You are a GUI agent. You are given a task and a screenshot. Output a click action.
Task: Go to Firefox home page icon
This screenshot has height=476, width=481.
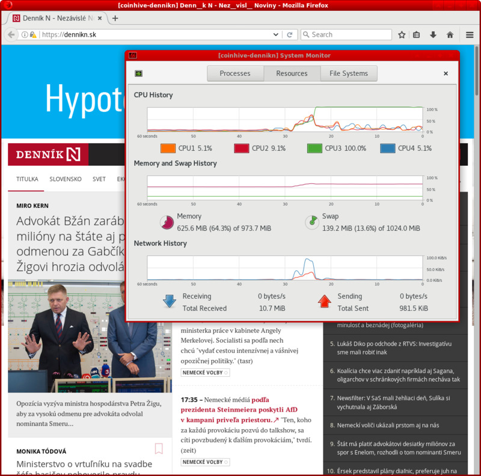pyautogui.click(x=450, y=35)
